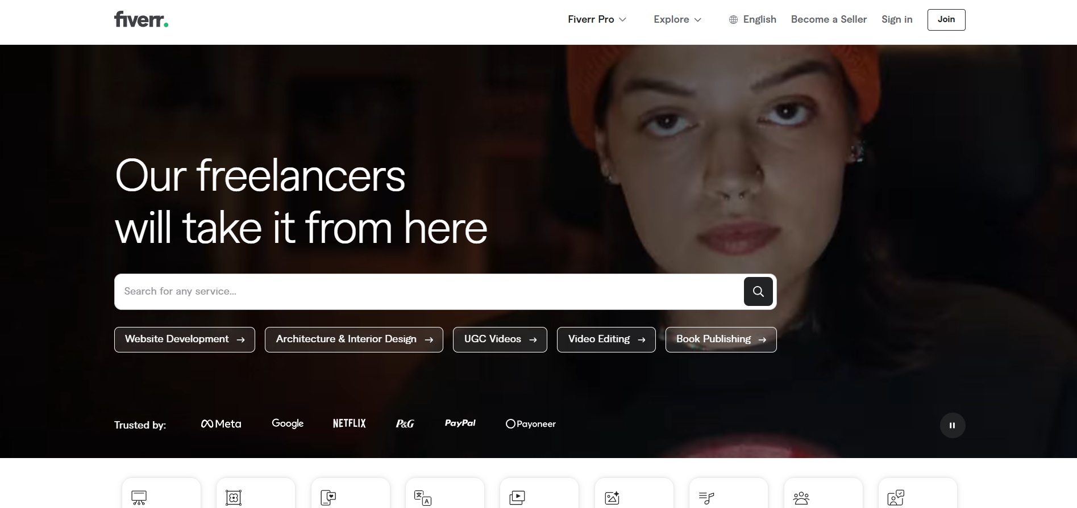Pause the hero background video

point(952,425)
